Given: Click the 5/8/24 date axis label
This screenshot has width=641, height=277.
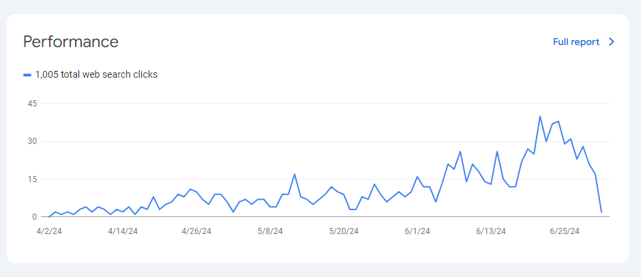Looking at the screenshot, I should click(270, 231).
